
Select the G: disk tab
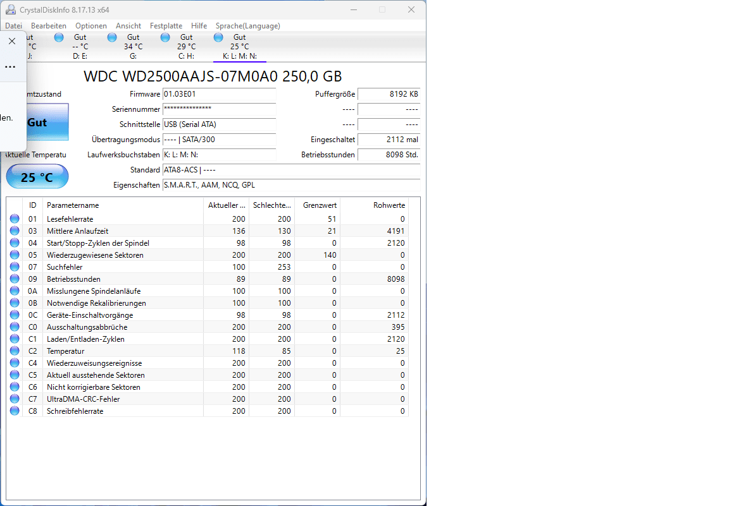pyautogui.click(x=133, y=46)
